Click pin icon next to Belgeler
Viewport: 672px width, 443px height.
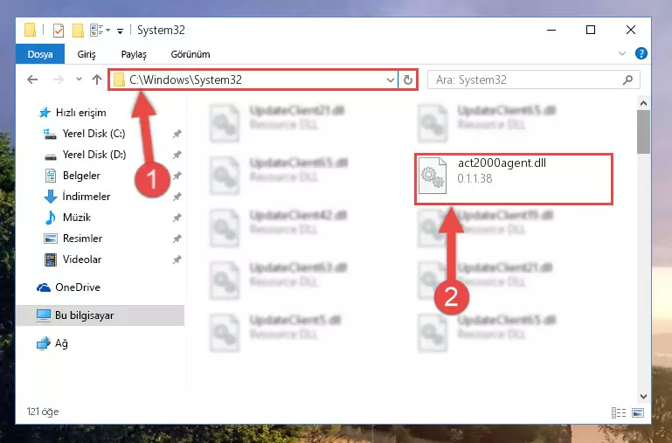tap(177, 176)
